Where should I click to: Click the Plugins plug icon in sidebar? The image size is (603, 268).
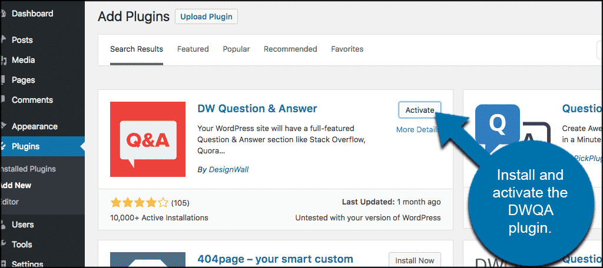pos(4,146)
